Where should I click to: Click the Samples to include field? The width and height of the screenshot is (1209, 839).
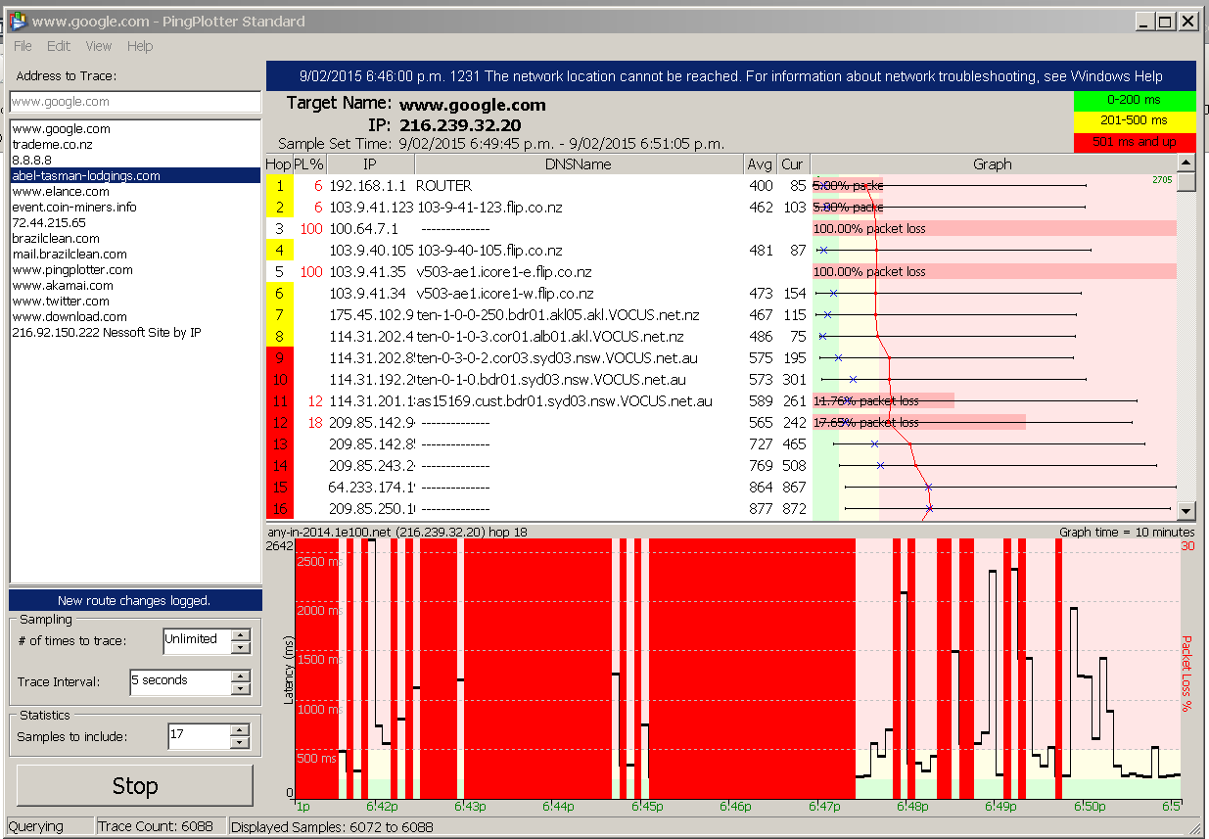199,736
